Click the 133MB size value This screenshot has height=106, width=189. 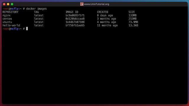pyautogui.click(x=133, y=15)
